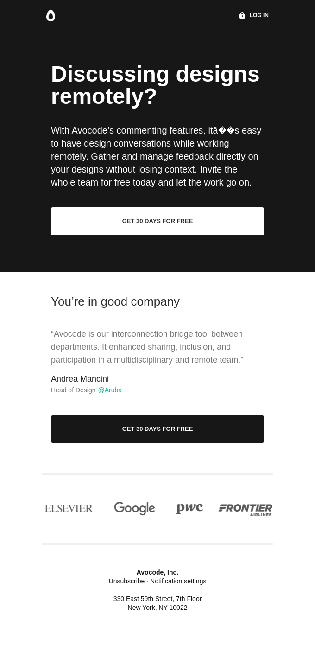Select the Frontier Airlines logo
Screen dimensions: 315x659
click(245, 509)
